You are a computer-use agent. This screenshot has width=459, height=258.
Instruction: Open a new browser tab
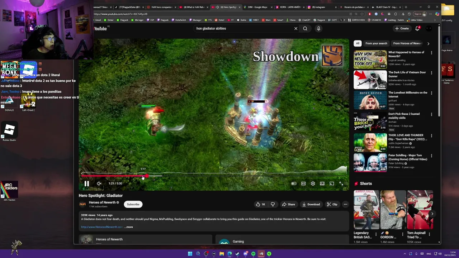406,7
